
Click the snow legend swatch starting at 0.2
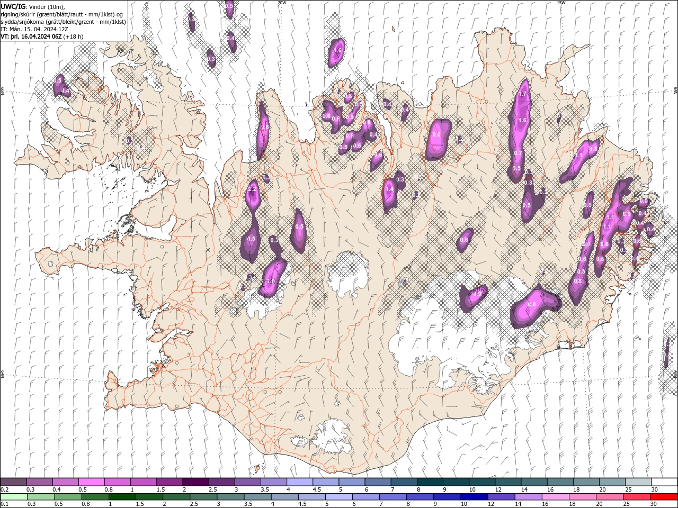click(13, 482)
